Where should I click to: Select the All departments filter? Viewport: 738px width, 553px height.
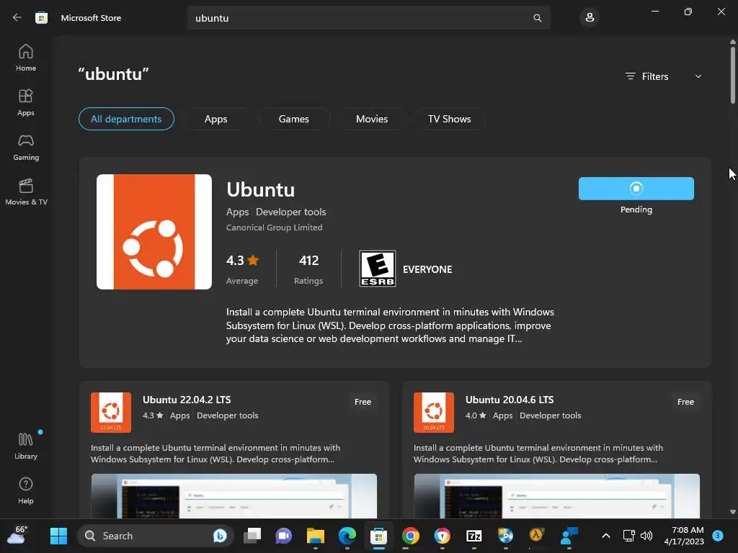(x=126, y=119)
